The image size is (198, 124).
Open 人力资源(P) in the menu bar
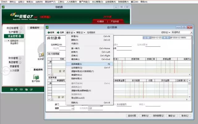click(72, 2)
